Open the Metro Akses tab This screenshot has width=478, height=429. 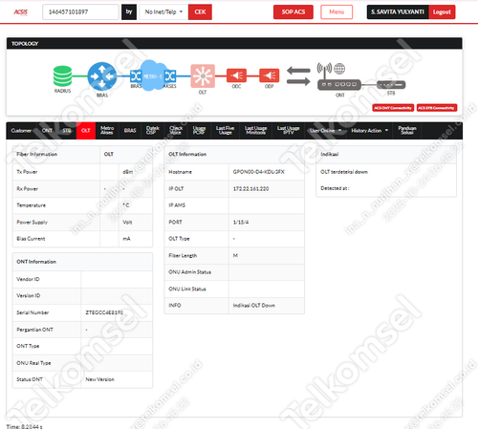(x=107, y=131)
